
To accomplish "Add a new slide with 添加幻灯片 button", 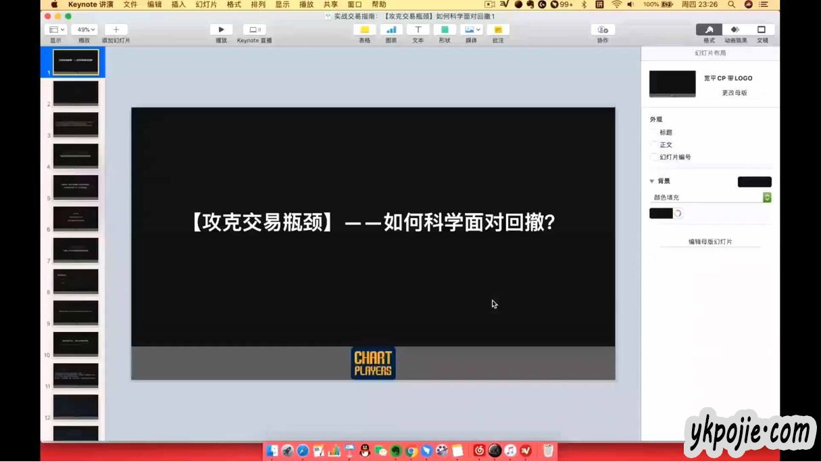I will click(x=116, y=30).
